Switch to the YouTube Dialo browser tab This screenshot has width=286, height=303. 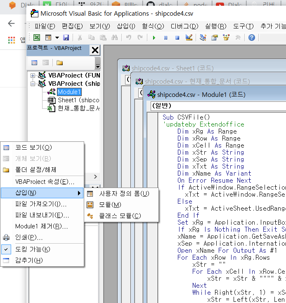229,4
